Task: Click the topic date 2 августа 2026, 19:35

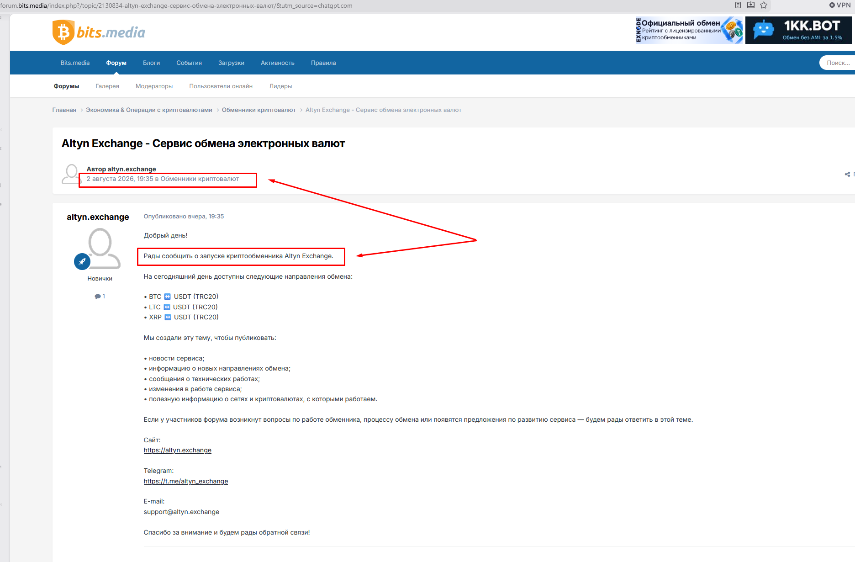Action: (120, 179)
